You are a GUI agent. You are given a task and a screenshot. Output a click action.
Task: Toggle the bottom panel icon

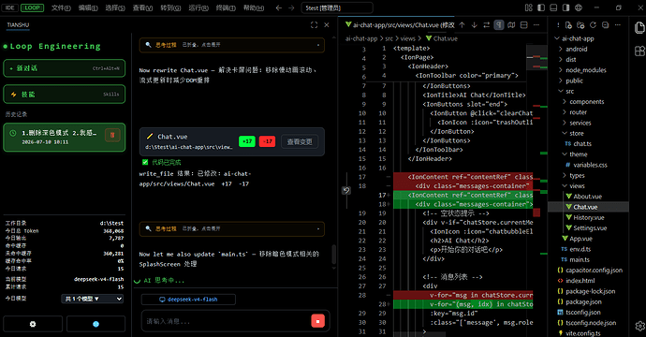(553, 7)
